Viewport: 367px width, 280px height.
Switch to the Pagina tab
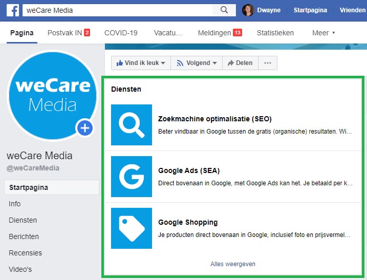22,33
